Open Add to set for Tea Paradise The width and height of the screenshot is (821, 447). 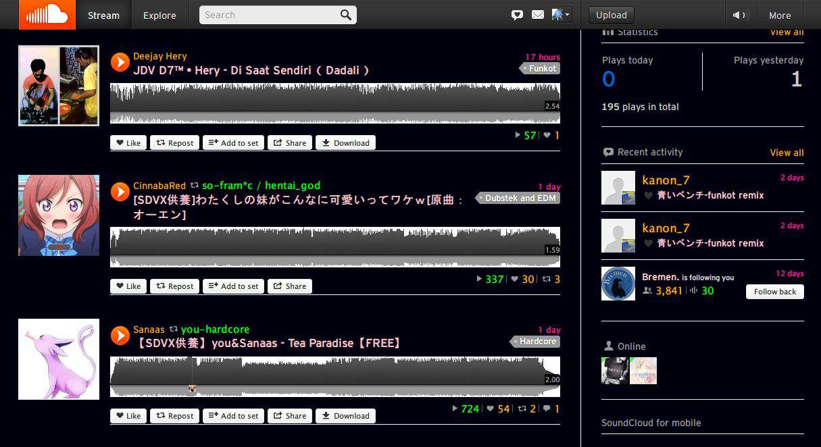click(233, 415)
